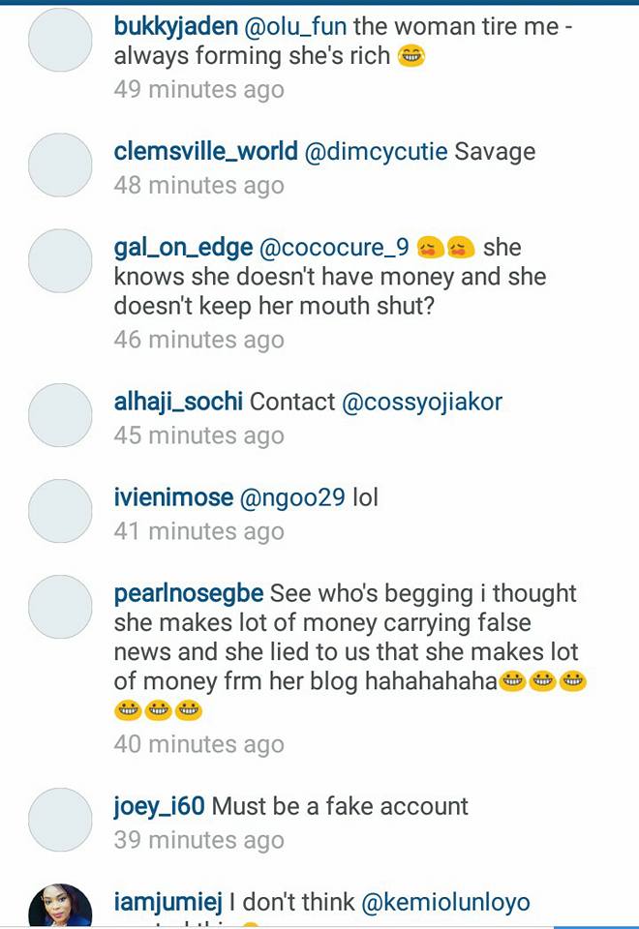Tap pearlnosegbe's avatar circle
The image size is (639, 929).
point(60,606)
